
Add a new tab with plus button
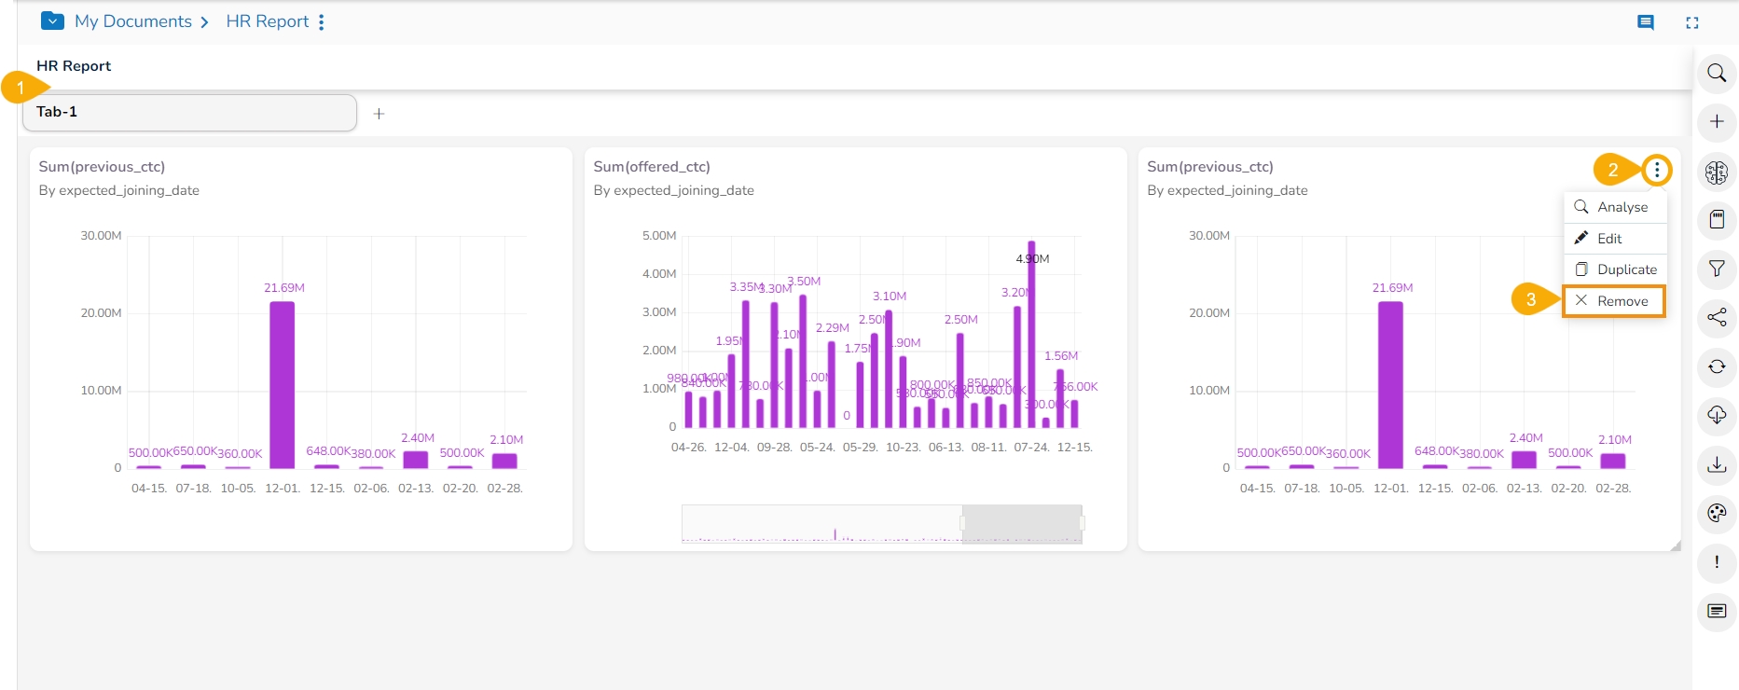pyautogui.click(x=379, y=114)
